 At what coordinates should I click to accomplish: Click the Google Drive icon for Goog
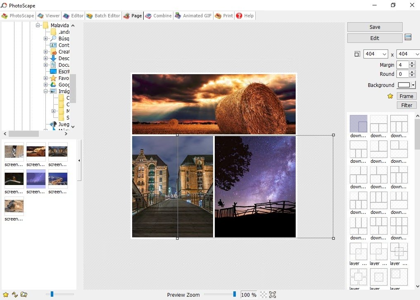(53, 84)
